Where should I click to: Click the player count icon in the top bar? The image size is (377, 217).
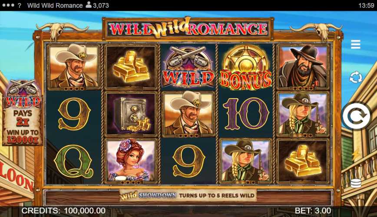[x=89, y=5]
